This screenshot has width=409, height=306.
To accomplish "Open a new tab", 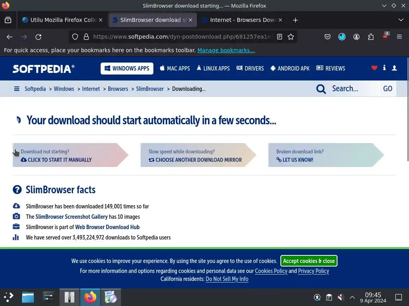I will (x=295, y=20).
